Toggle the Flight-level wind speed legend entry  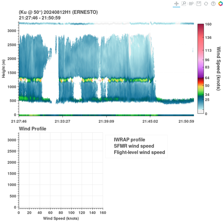pos(140,152)
